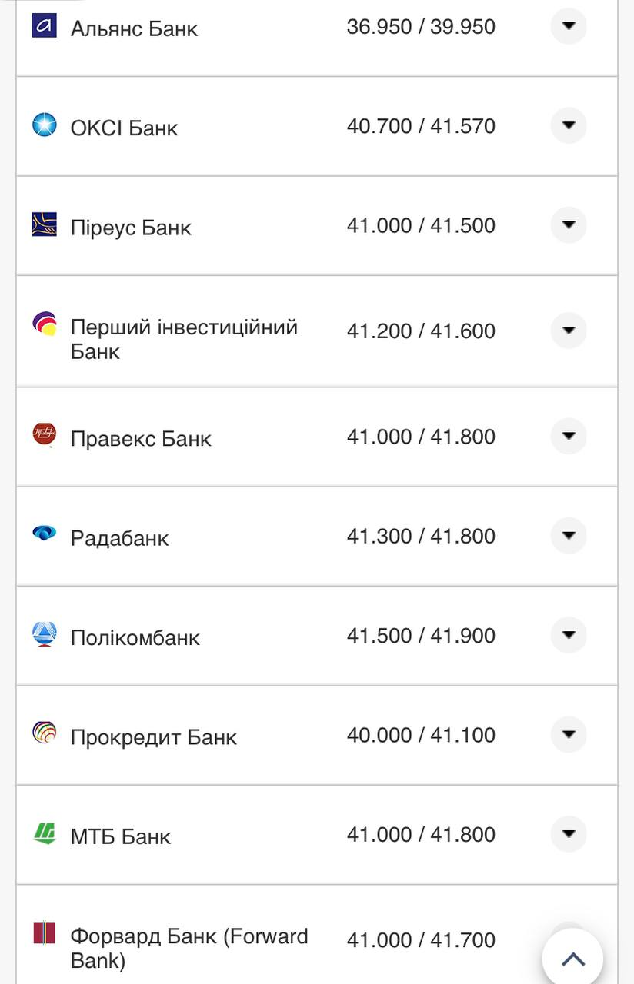Click the Піреус Банк logo icon

pos(45,224)
